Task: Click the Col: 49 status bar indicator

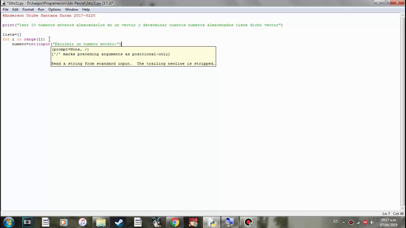Action: coord(398,214)
